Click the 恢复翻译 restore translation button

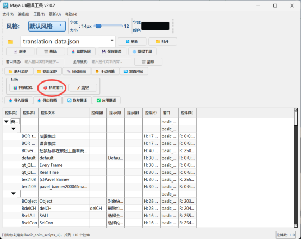(x=77, y=100)
